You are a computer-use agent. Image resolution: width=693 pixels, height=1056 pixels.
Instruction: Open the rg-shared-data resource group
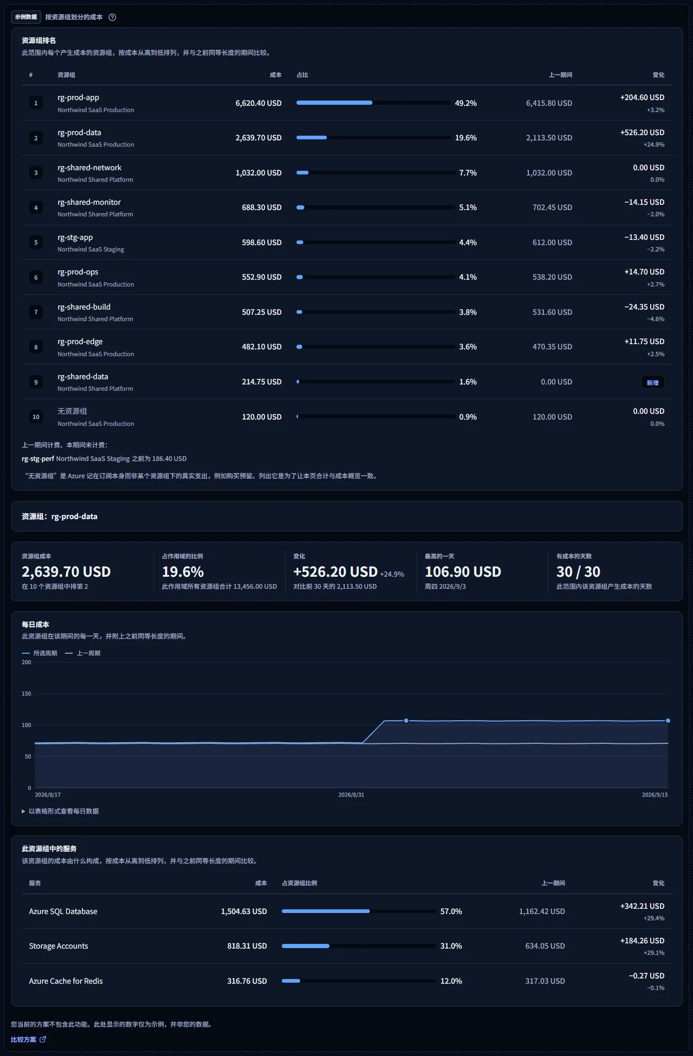coord(83,377)
